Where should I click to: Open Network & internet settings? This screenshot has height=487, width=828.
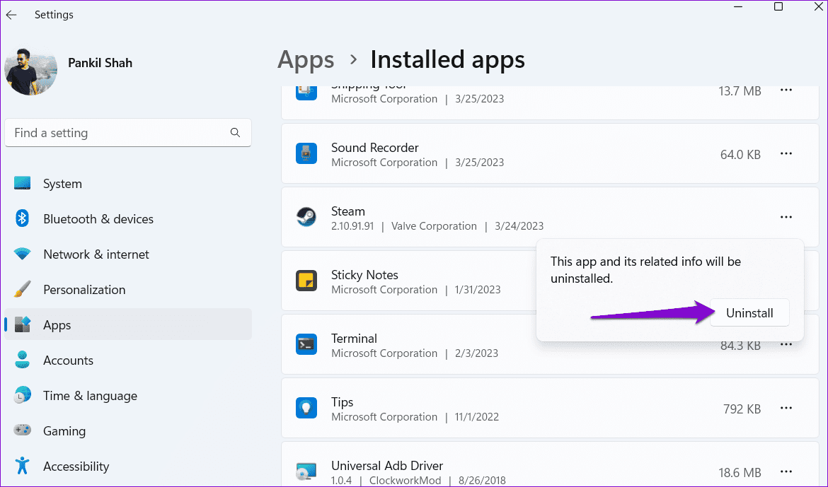(x=96, y=254)
